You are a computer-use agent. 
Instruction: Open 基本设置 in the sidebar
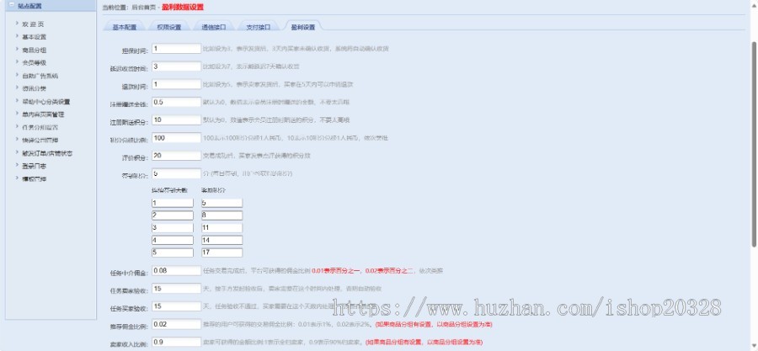point(34,37)
